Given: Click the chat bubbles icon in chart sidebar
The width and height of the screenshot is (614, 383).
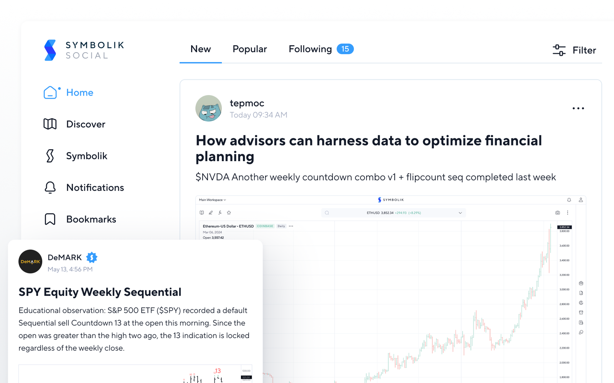Looking at the screenshot, I should pos(581,332).
